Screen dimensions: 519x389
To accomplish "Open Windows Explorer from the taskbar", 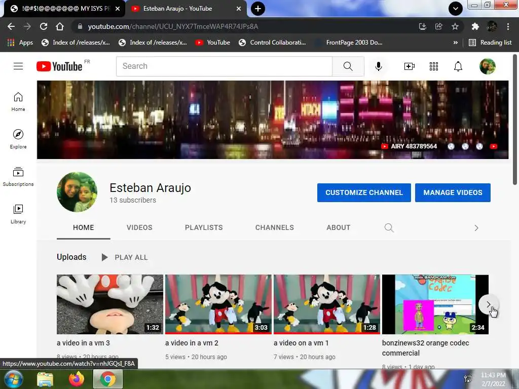I will point(45,379).
